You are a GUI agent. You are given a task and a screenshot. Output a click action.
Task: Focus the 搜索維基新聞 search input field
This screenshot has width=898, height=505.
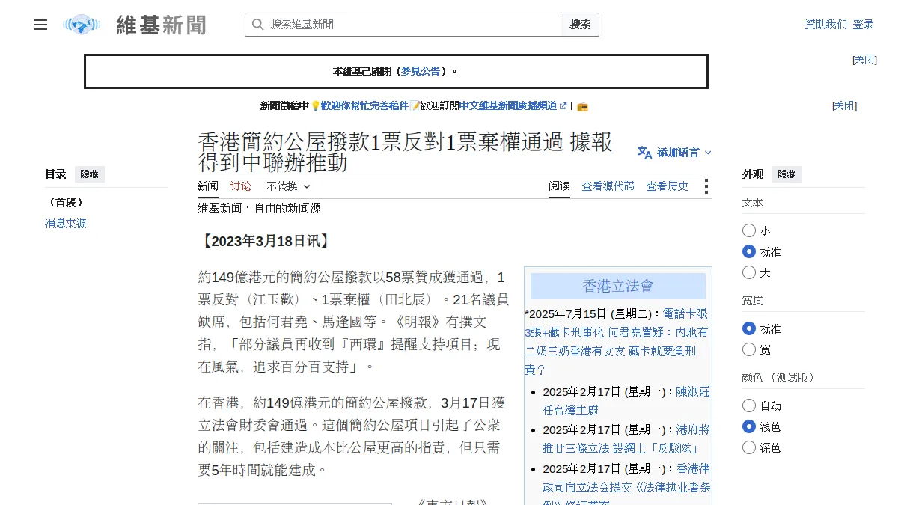click(412, 25)
